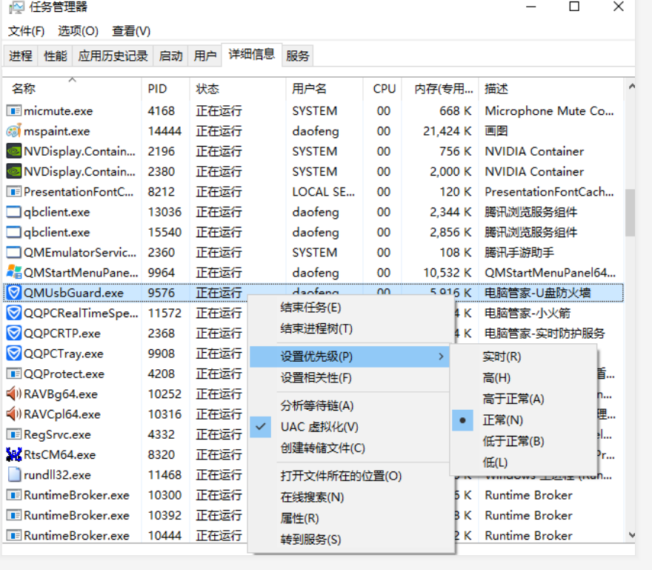Click the RAVCpl64.exe speaker icon
Viewport: 652px width, 570px height.
click(x=14, y=414)
